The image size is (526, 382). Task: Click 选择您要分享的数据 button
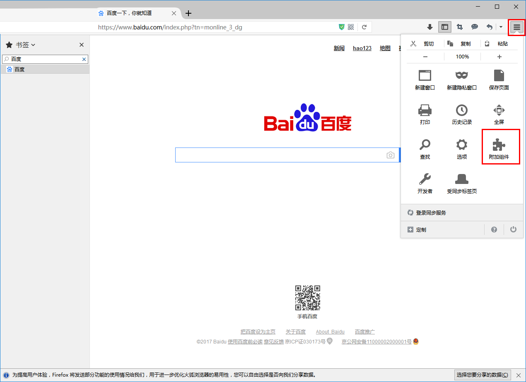click(483, 375)
